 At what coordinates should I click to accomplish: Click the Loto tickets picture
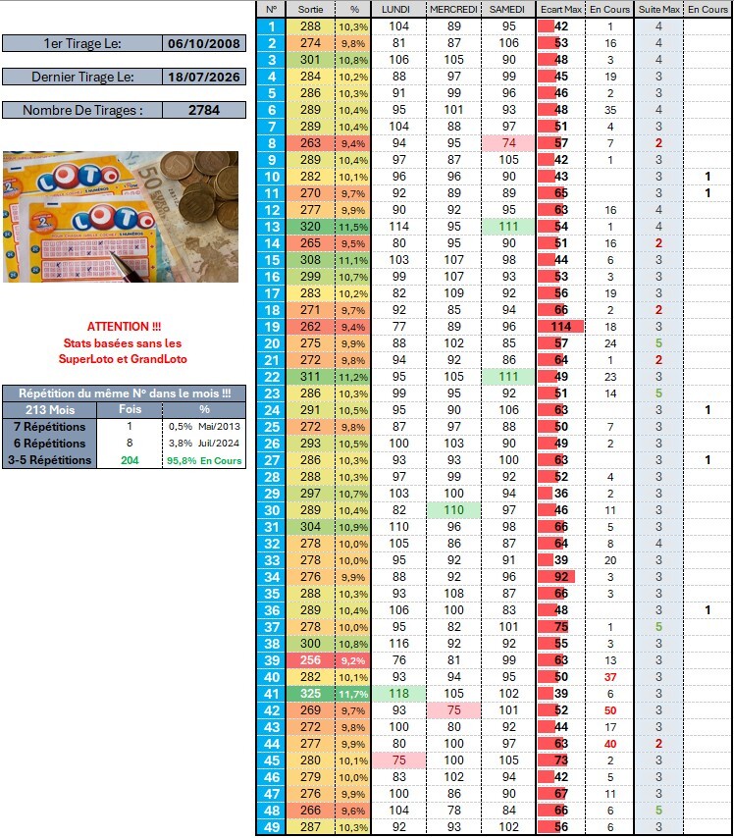[x=121, y=217]
